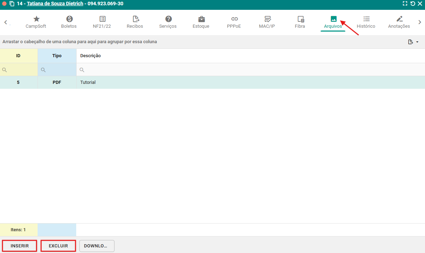The image size is (425, 253).
Task: Switch to the Histórico tab
Action: click(x=366, y=22)
